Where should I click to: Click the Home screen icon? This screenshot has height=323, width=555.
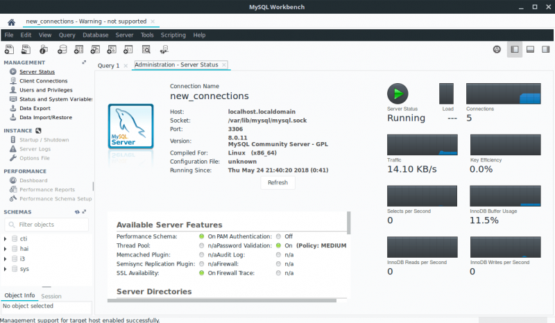[x=11, y=22]
